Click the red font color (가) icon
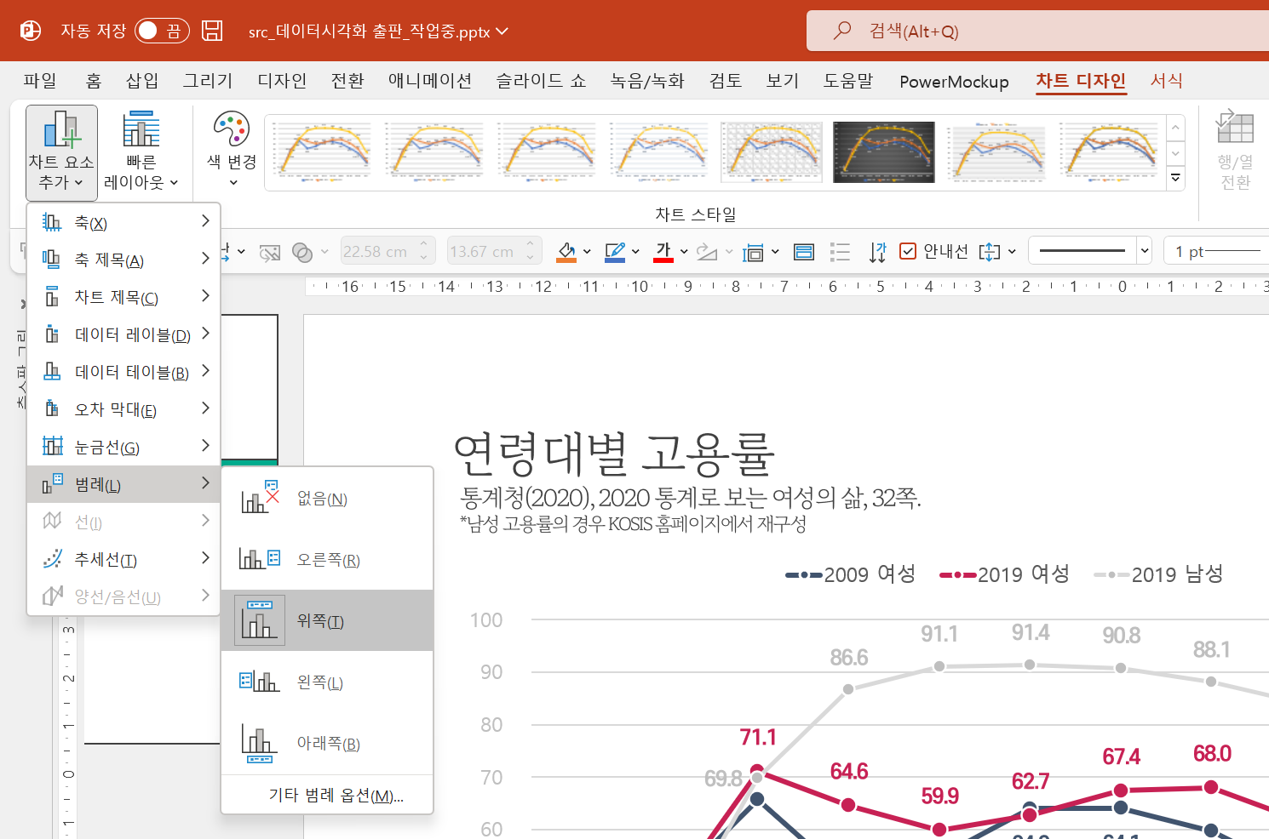Screen dimensions: 1269x839 (663, 251)
